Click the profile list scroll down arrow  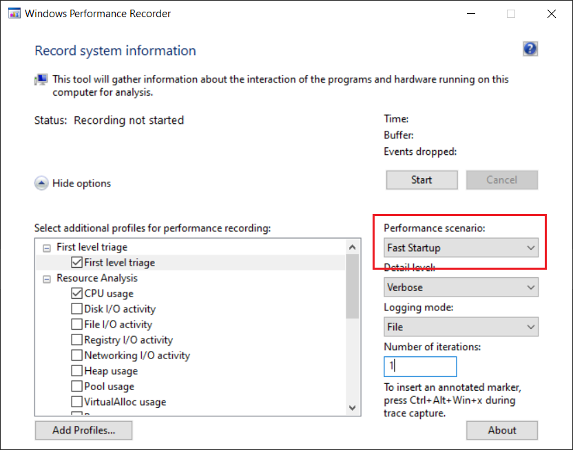point(353,407)
